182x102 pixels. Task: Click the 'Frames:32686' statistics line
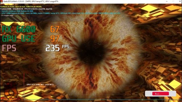tap(26, 9)
